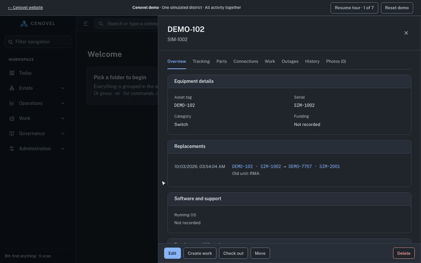This screenshot has height=263, width=421.
Task: Click the Search or type a command field
Action: click(126, 24)
